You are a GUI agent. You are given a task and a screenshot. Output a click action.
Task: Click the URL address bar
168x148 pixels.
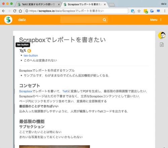(x=76, y=11)
